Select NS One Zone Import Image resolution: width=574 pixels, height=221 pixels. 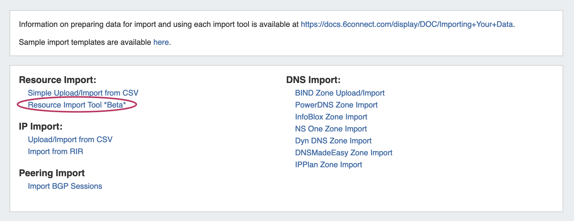[x=331, y=129]
